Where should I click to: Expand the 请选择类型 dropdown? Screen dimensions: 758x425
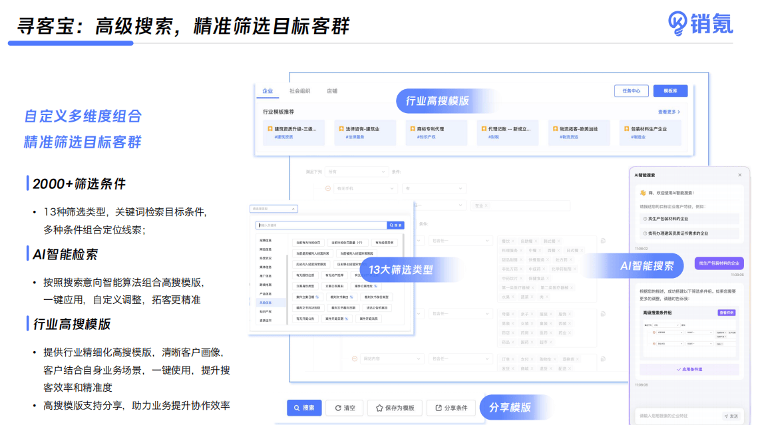pos(274,209)
